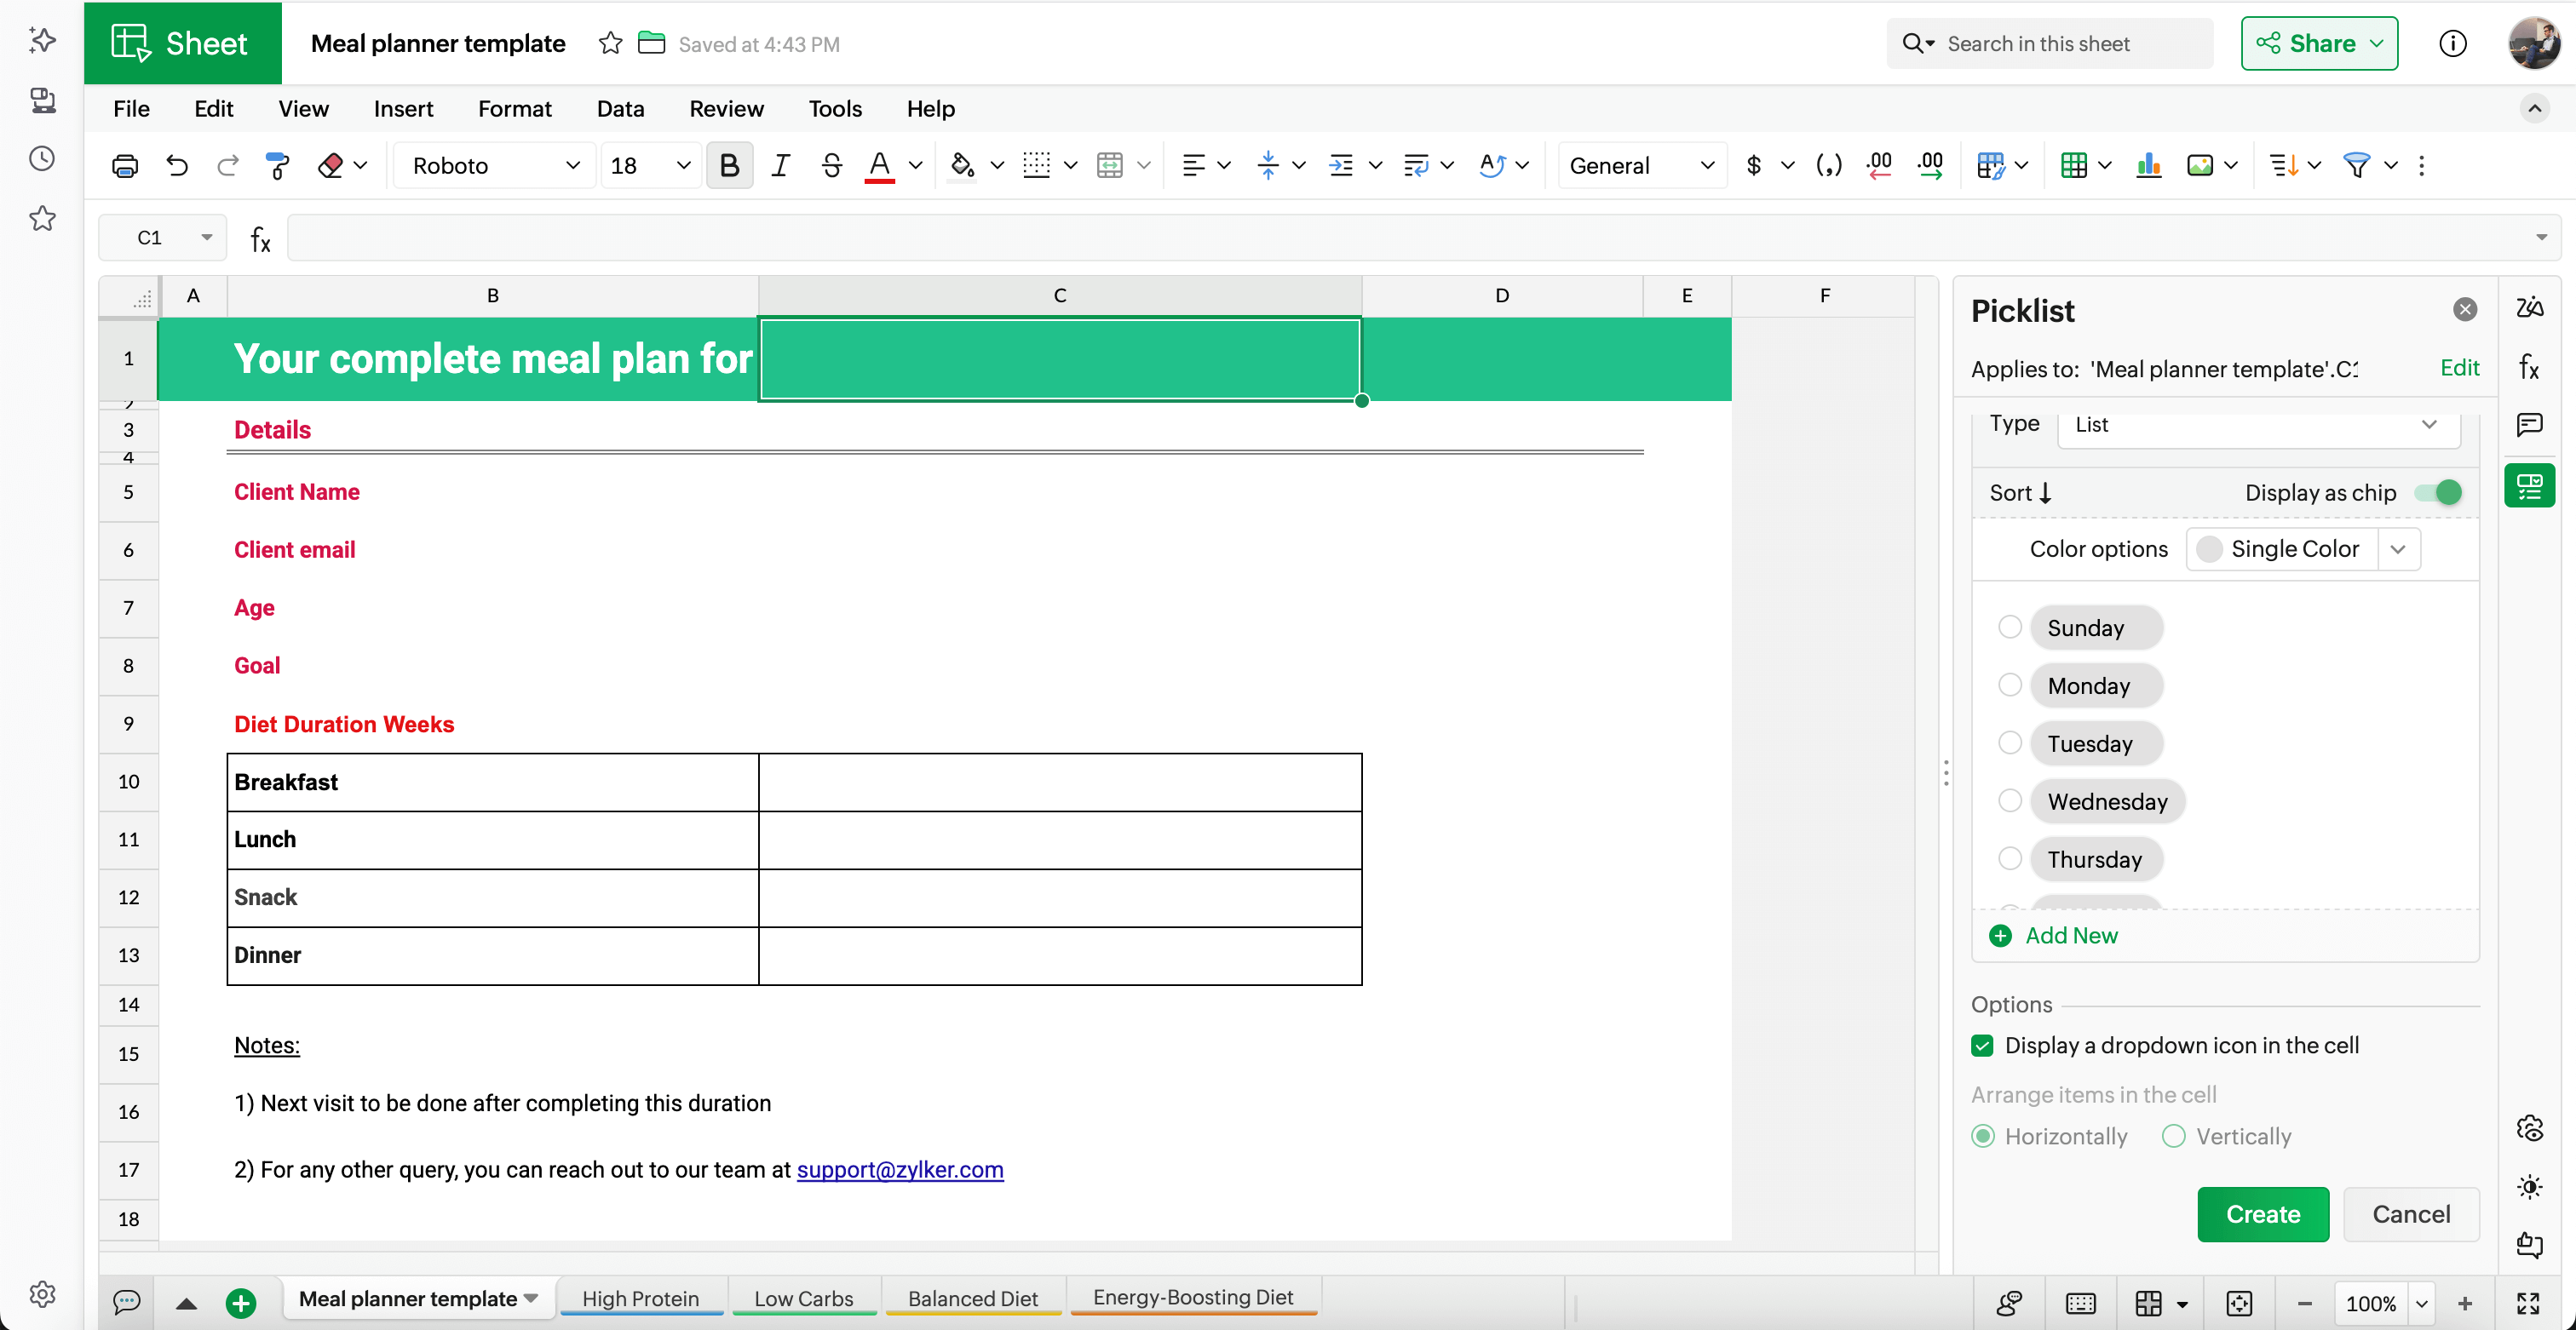Open the File menu
Screen dimensions: 2576x1330
131,109
